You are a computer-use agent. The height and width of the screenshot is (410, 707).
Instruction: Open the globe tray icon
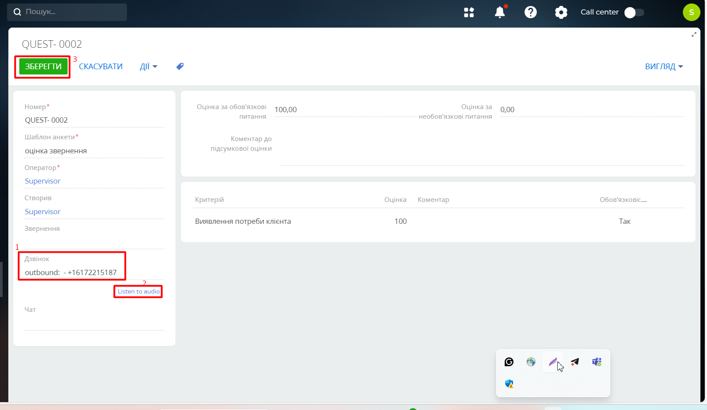tap(531, 362)
